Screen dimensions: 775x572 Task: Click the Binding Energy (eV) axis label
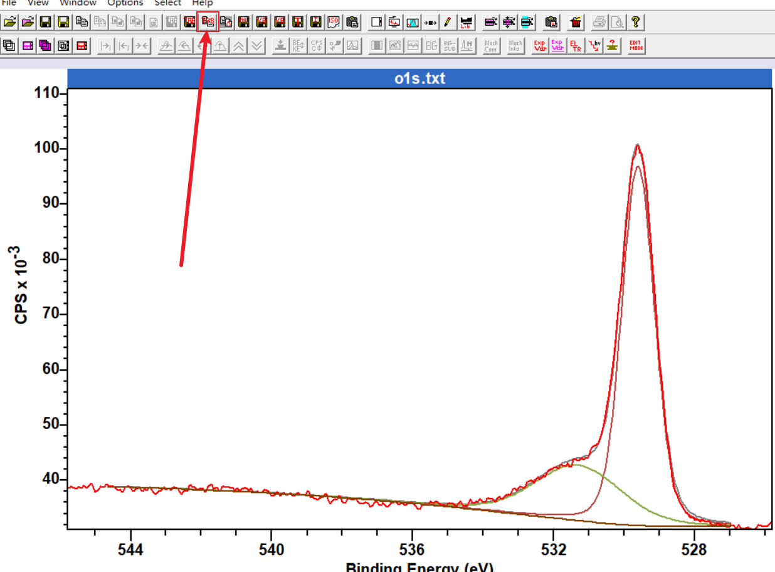tap(419, 567)
